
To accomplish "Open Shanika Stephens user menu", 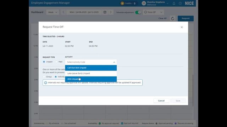I will [167, 3].
